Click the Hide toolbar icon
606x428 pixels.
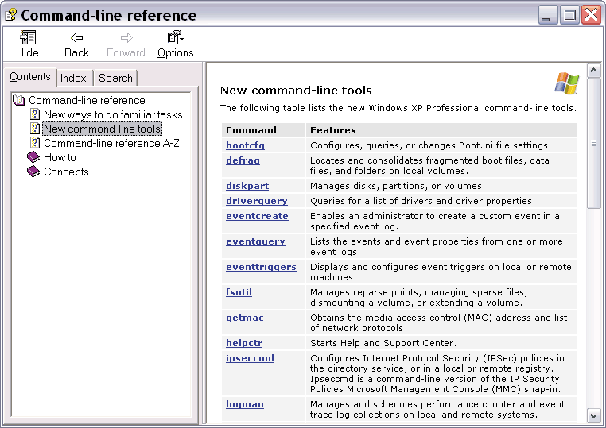27,37
